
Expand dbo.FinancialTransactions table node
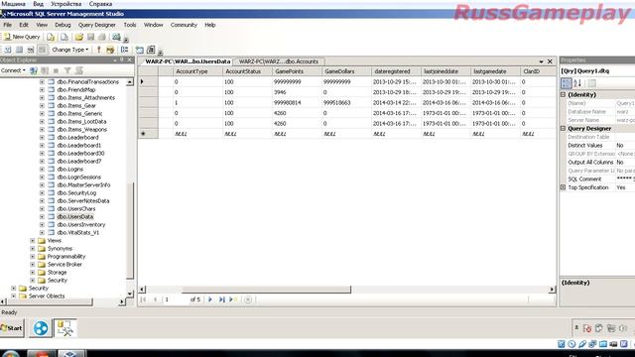coord(42,81)
